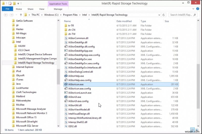Click the IntelVisualDesign.dll file icon

pos(66,114)
